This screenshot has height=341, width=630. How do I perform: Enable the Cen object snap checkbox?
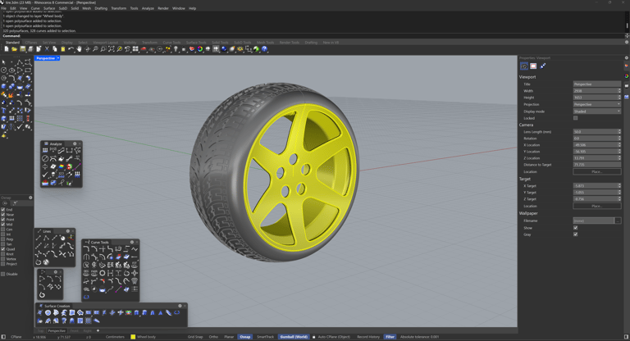pyautogui.click(x=3, y=230)
